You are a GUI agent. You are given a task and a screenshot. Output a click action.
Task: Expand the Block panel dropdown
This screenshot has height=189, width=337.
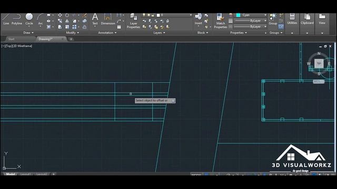(x=203, y=33)
